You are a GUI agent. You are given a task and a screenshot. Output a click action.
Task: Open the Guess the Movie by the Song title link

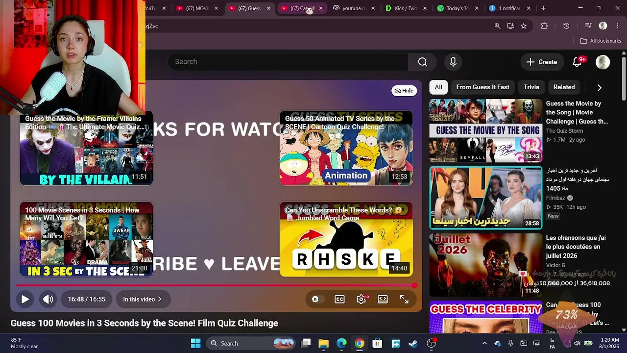[x=577, y=113]
